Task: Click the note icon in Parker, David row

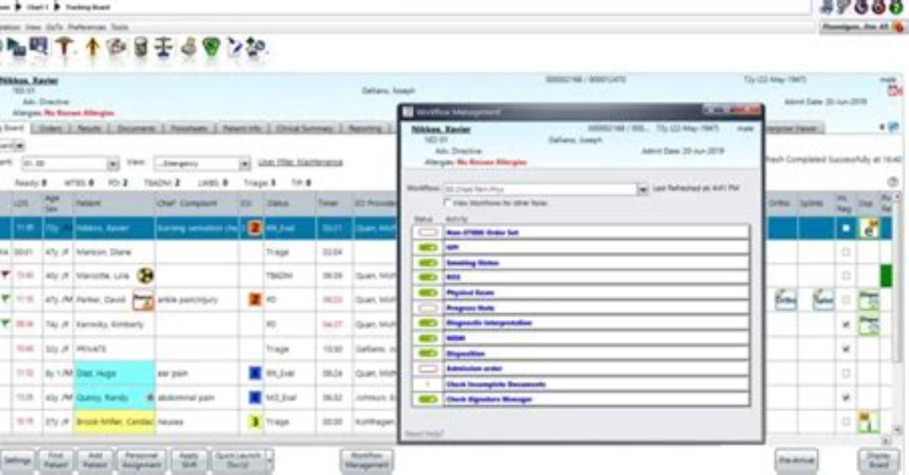Action: [x=143, y=301]
